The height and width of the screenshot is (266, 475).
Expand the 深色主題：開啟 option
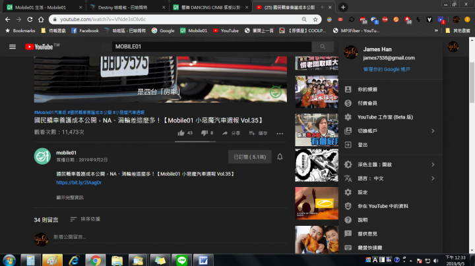click(x=390, y=165)
